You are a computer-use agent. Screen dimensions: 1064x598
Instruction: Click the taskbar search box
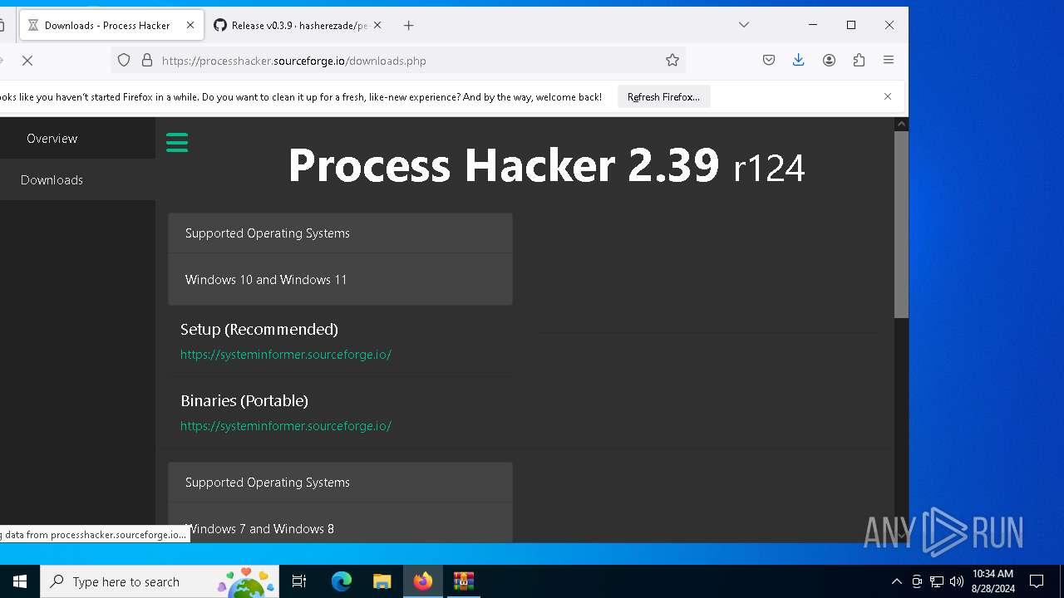[x=160, y=581]
